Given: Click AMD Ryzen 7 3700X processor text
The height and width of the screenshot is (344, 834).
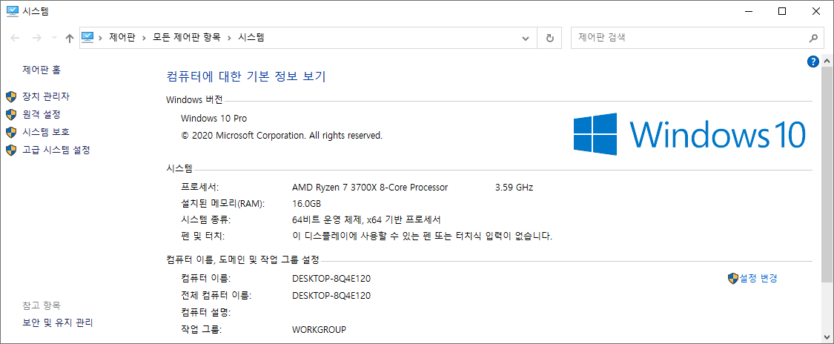Looking at the screenshot, I should click(370, 187).
